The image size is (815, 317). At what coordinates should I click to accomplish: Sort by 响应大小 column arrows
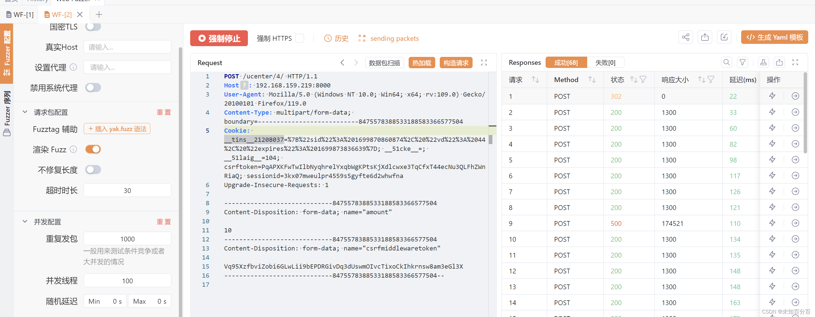(702, 80)
